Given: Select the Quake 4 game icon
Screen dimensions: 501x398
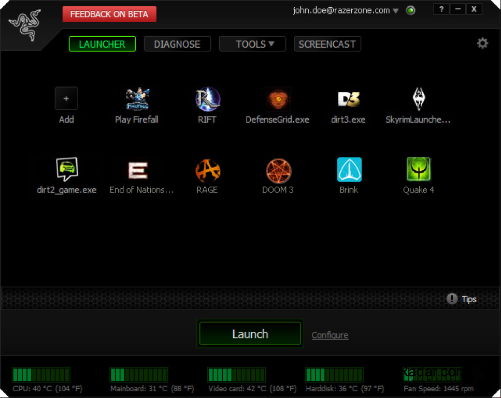Looking at the screenshot, I should (419, 169).
